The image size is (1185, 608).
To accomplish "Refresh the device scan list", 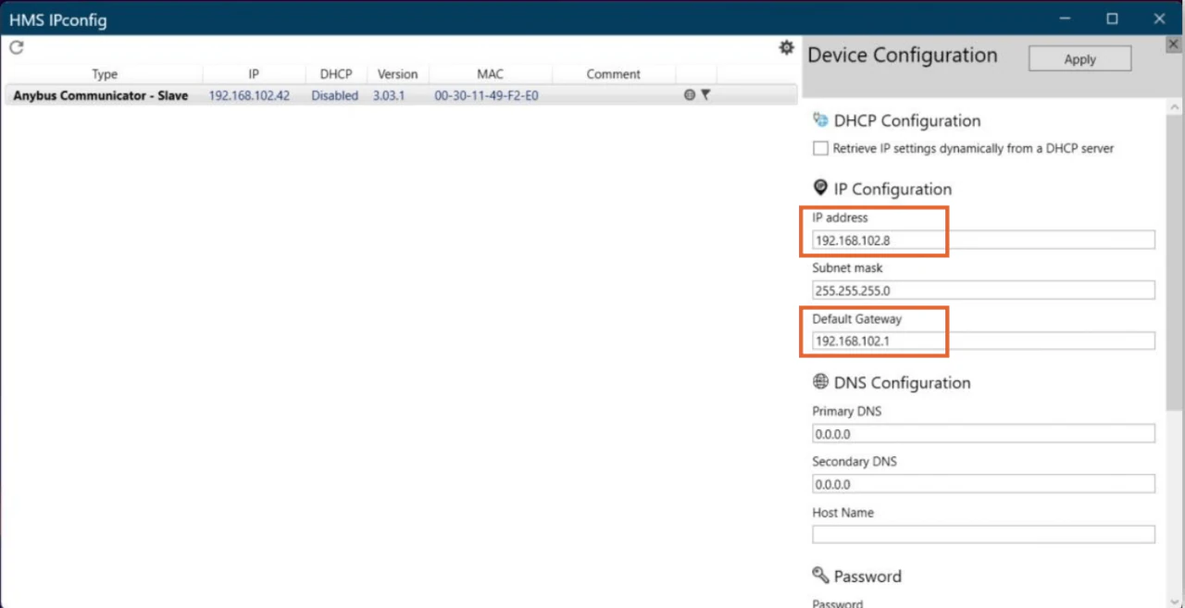I will 17,47.
